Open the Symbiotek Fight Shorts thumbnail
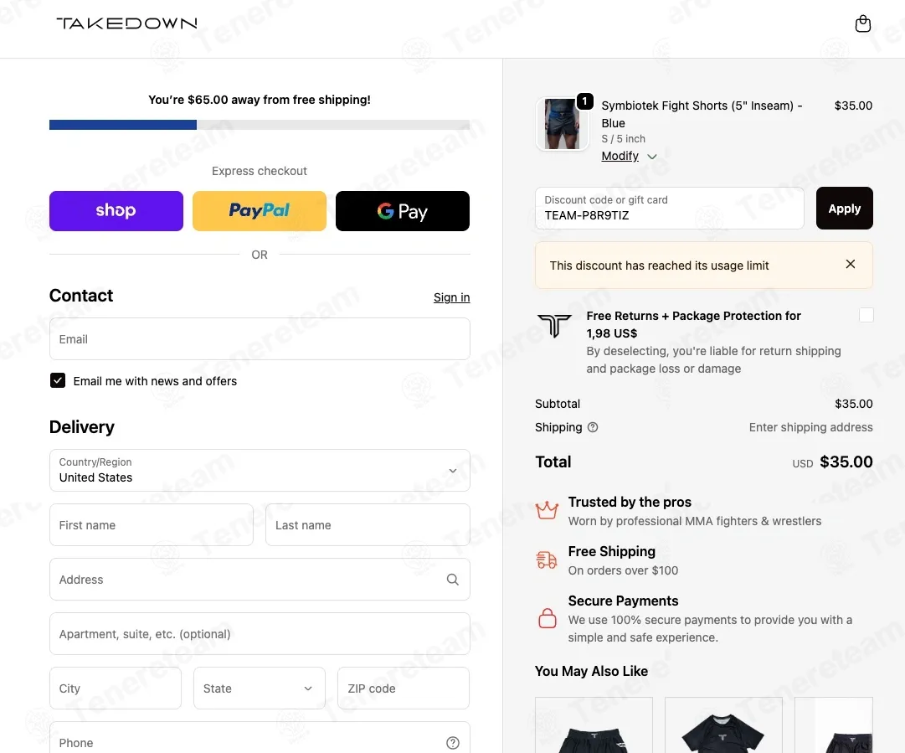905x753 pixels. pos(562,124)
